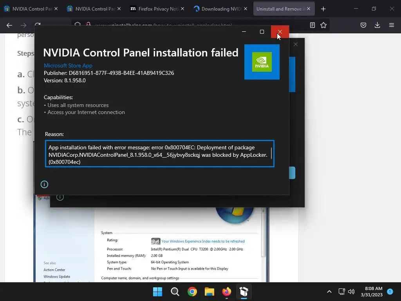Open the network status tray icon
Image resolution: width=401 pixels, height=301 pixels.
(341, 292)
